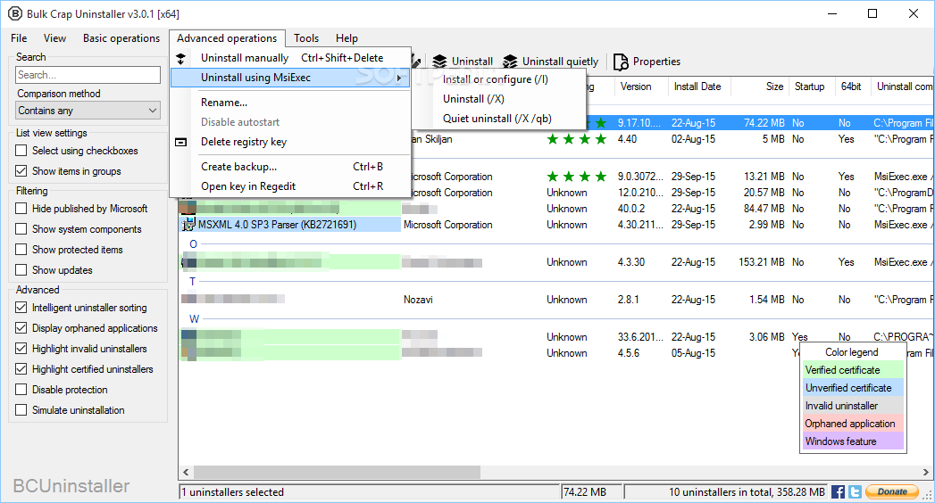Click Windows feature color legend swatch
The width and height of the screenshot is (935, 503).
(x=854, y=441)
